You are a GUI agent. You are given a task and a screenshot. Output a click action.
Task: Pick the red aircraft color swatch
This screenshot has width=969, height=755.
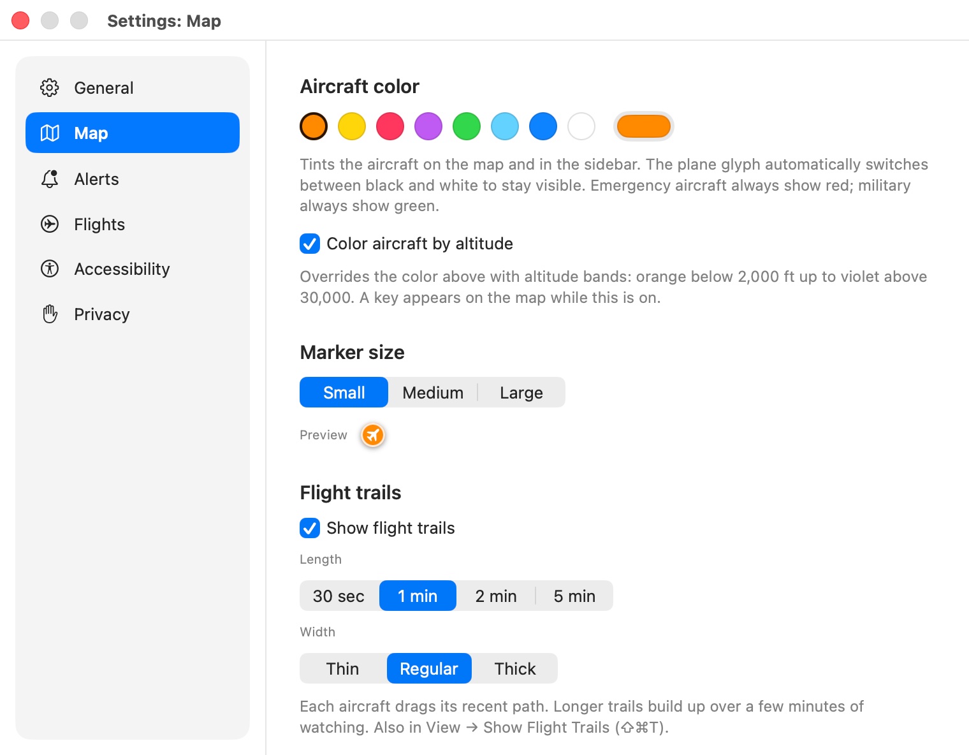point(390,126)
